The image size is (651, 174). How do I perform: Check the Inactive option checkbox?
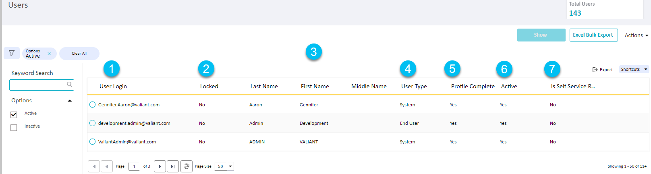(14, 128)
